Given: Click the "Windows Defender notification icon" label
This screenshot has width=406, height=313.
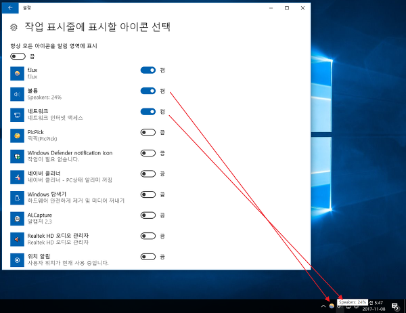Looking at the screenshot, I should pos(70,152).
